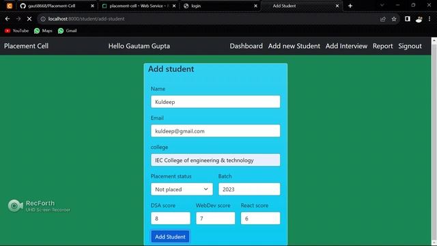Open Add new Student nav link

coord(294,46)
